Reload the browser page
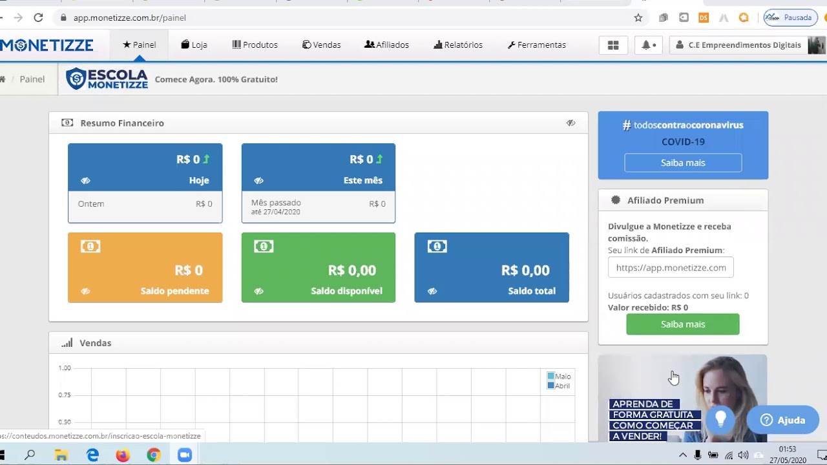 [38, 17]
